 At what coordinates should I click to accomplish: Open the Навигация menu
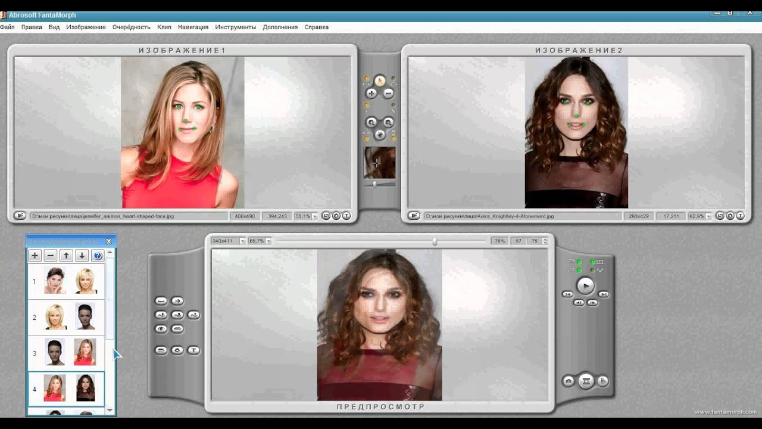193,27
